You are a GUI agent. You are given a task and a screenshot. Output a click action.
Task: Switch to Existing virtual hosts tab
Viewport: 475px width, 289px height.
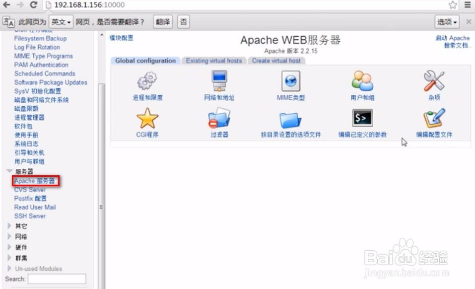click(214, 61)
